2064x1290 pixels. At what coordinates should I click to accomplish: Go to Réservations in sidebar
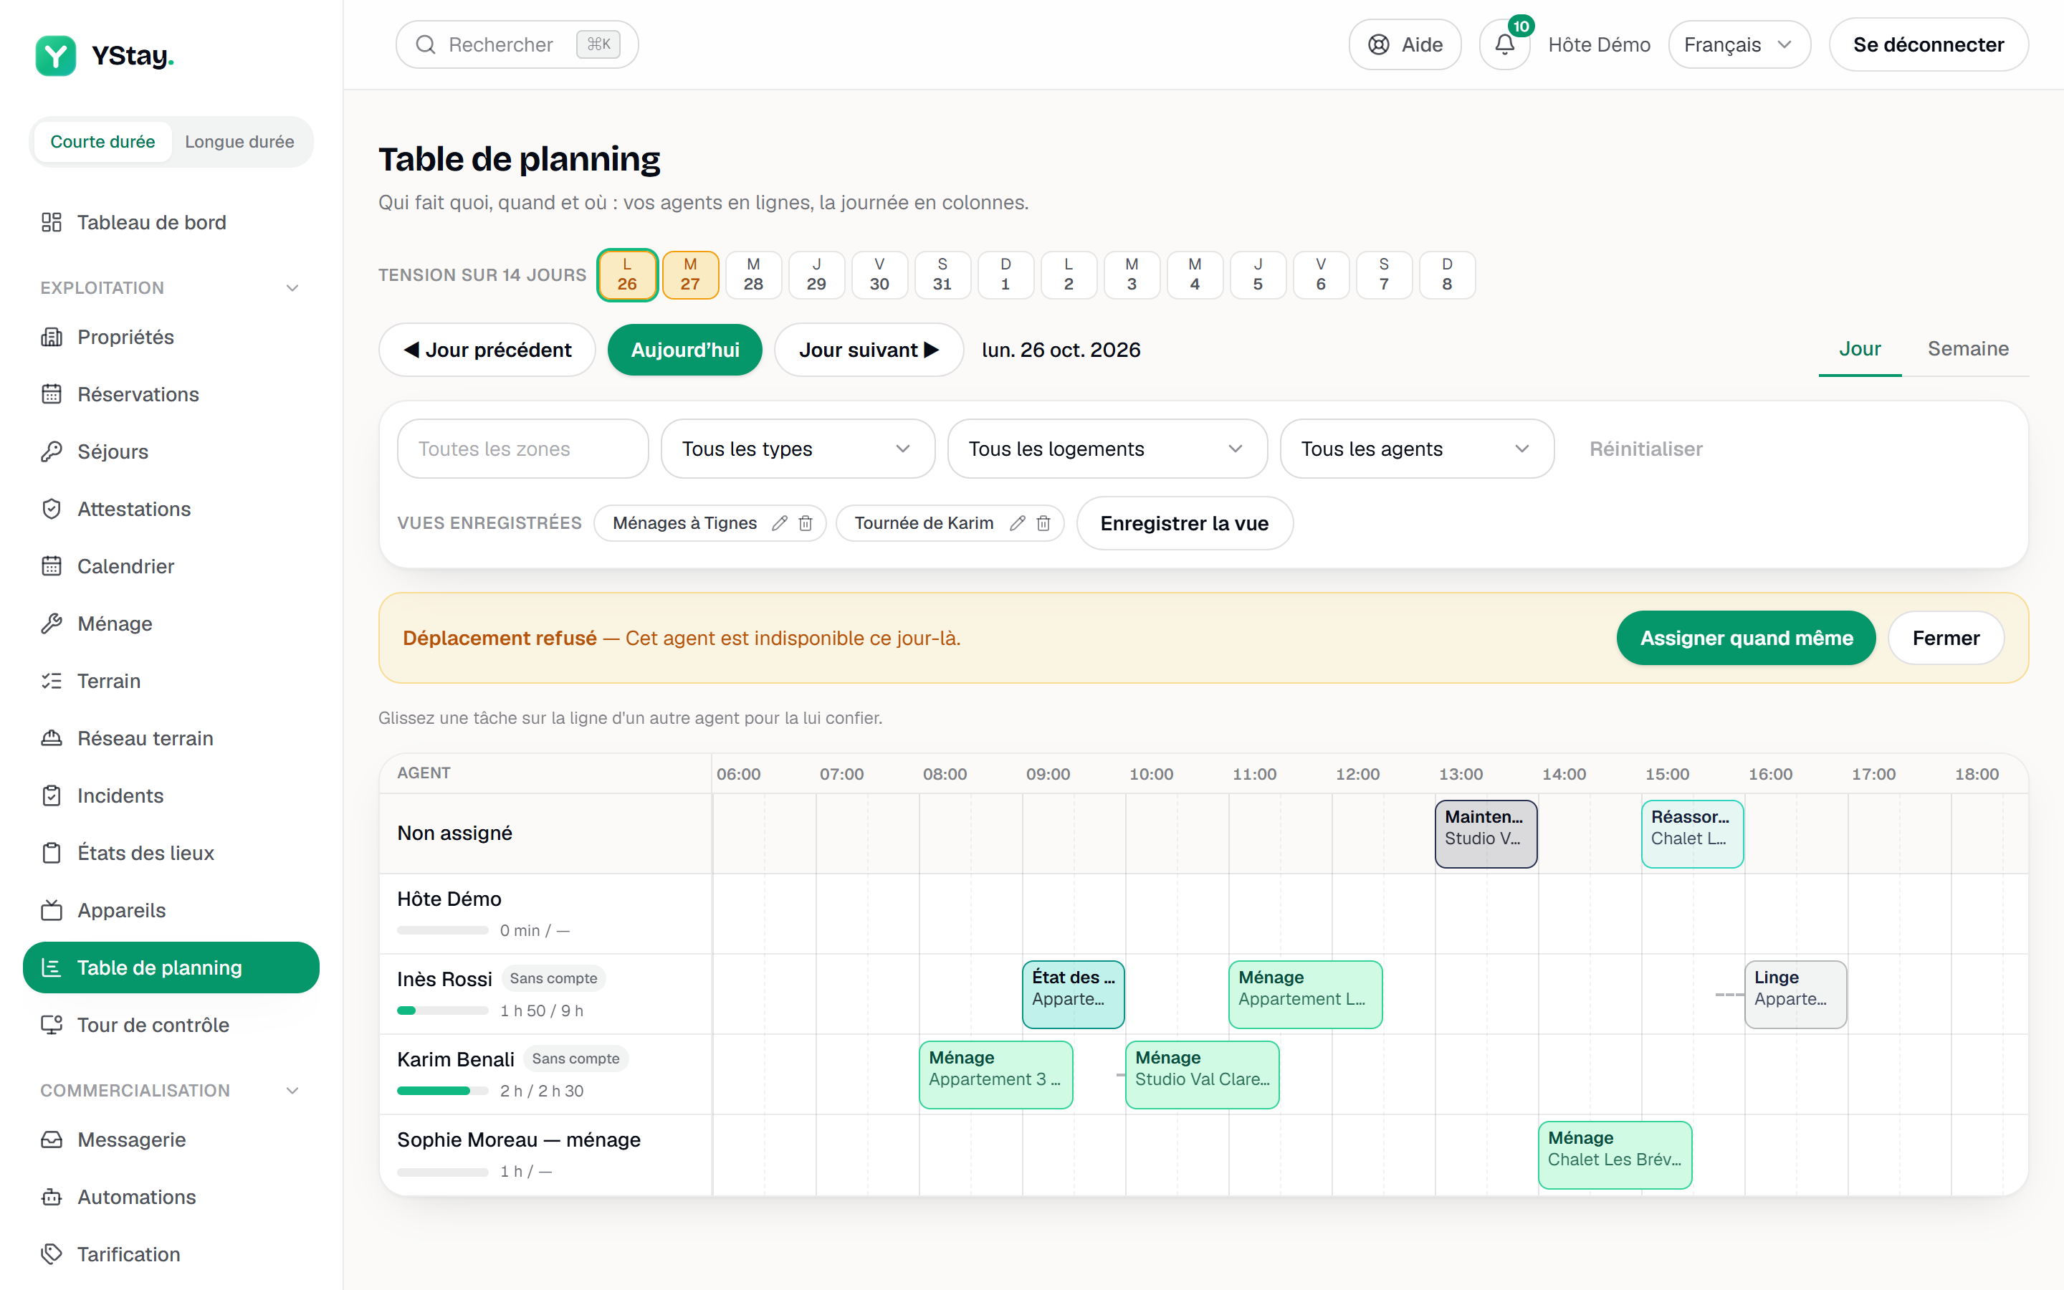coord(171,394)
